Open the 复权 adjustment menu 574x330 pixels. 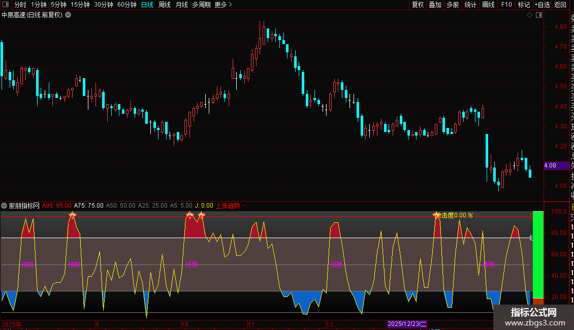click(x=418, y=5)
